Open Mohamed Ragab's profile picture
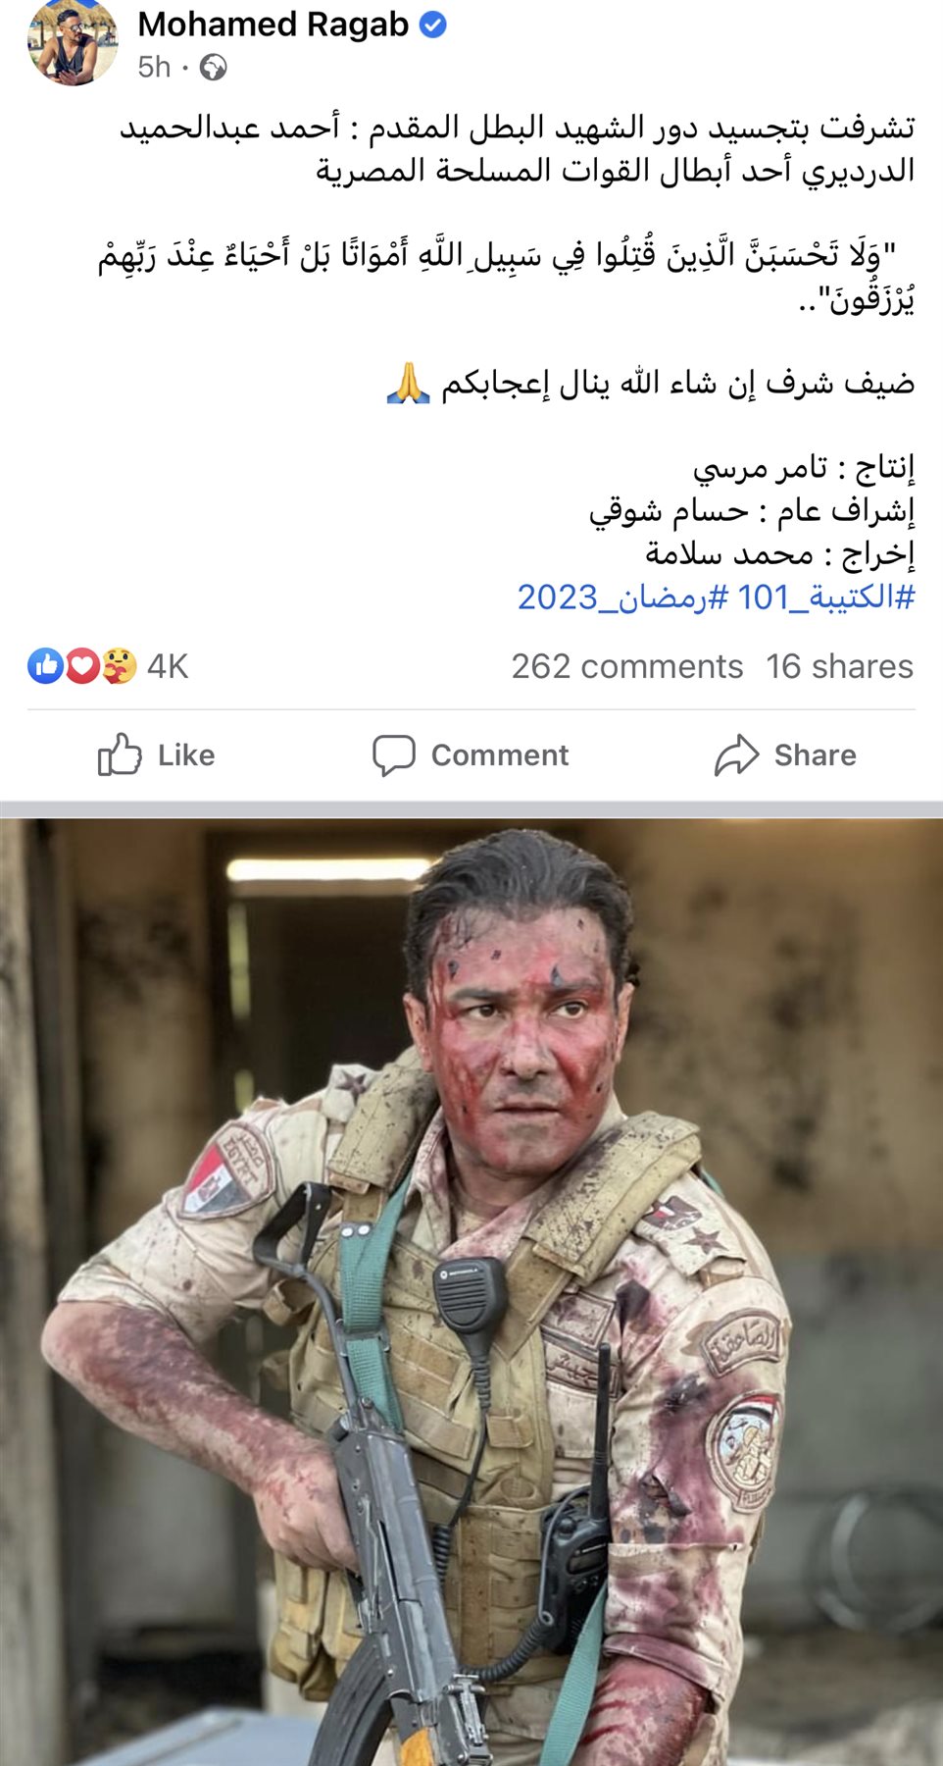The width and height of the screenshot is (943, 1766). tap(74, 41)
